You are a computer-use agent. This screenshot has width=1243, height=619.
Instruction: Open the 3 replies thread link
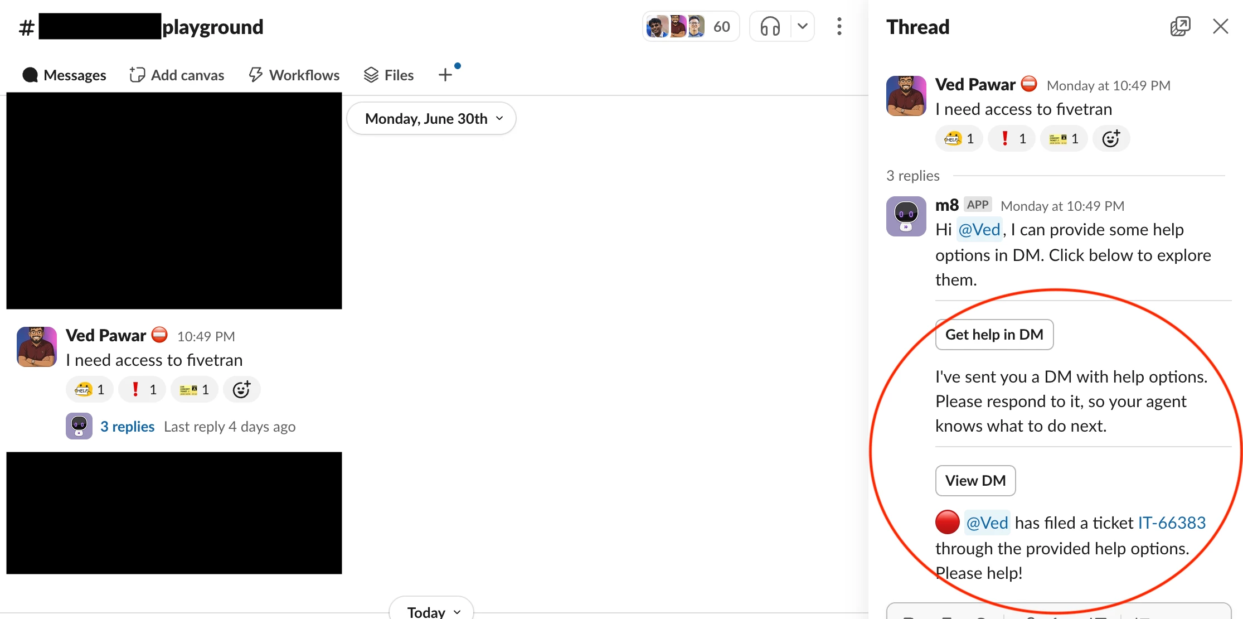pos(127,427)
